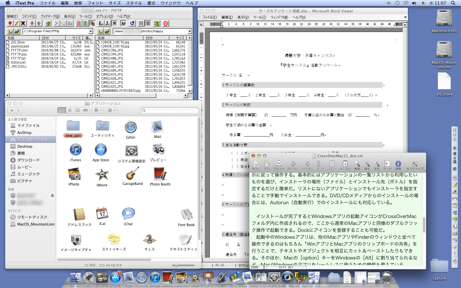Open the Finder arrange-by dropdown

[111, 110]
